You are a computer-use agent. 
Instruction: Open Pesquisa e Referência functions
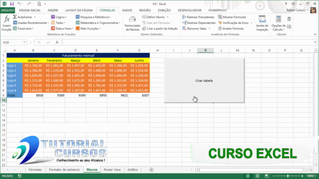click(93, 17)
